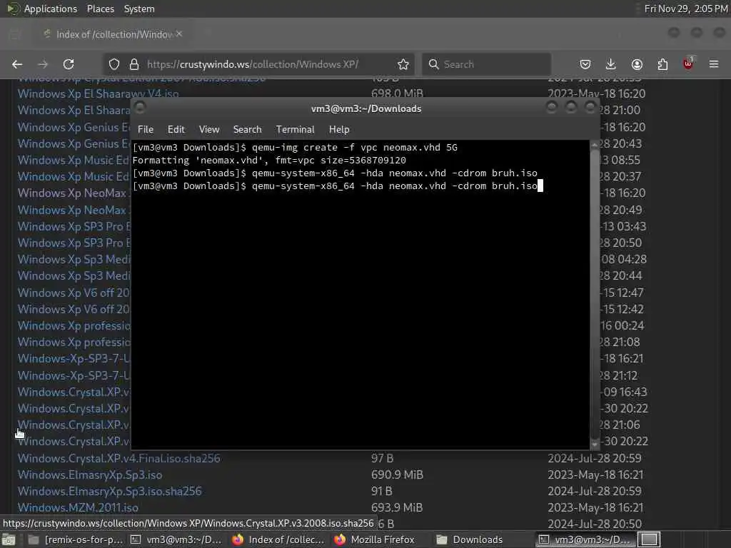Image resolution: width=731 pixels, height=548 pixels.
Task: Click the terminal window menu button
Action: [140, 108]
